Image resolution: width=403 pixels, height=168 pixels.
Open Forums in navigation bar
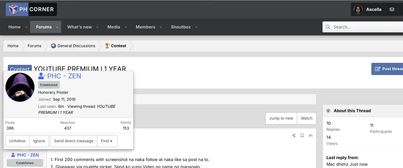(x=44, y=27)
